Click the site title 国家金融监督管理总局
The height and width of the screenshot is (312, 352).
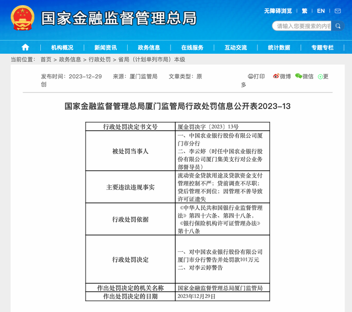click(119, 19)
